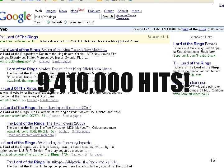Open Similar pages for Wikipedia result

click(93, 154)
